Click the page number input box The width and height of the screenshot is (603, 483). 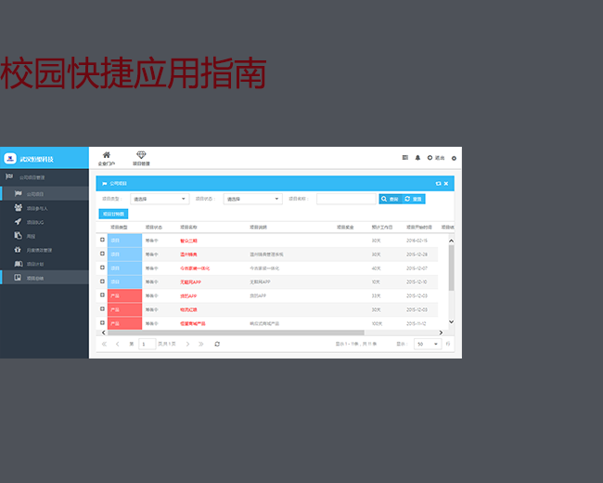(x=147, y=344)
